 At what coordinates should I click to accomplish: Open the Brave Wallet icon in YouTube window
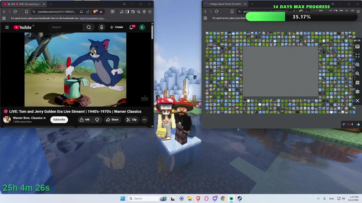[x=133, y=12]
